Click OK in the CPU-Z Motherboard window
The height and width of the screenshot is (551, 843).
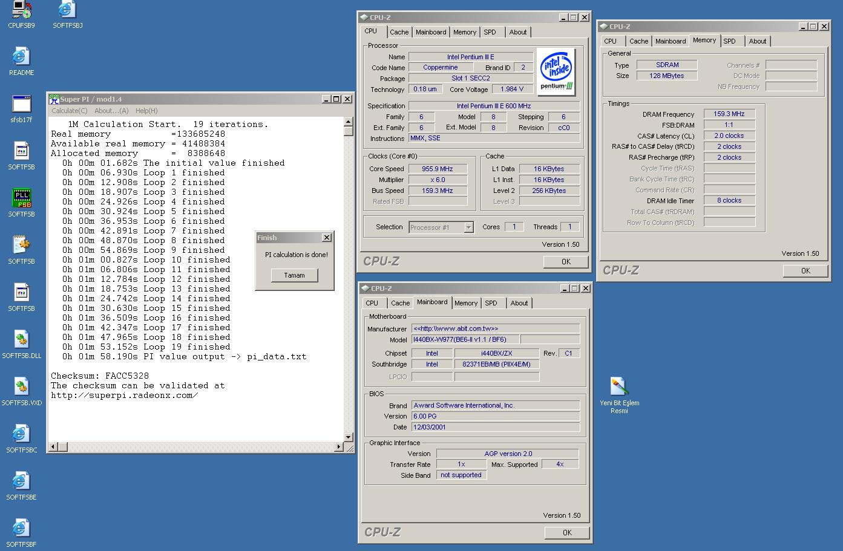pos(567,532)
